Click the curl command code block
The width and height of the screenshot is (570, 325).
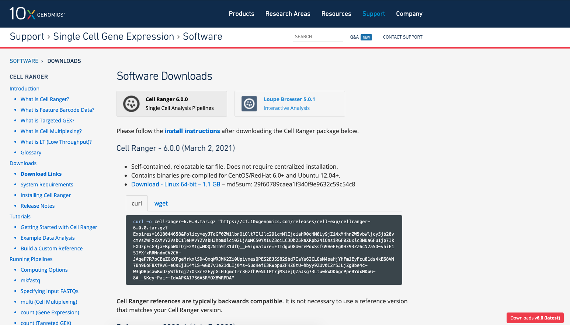(x=264, y=250)
